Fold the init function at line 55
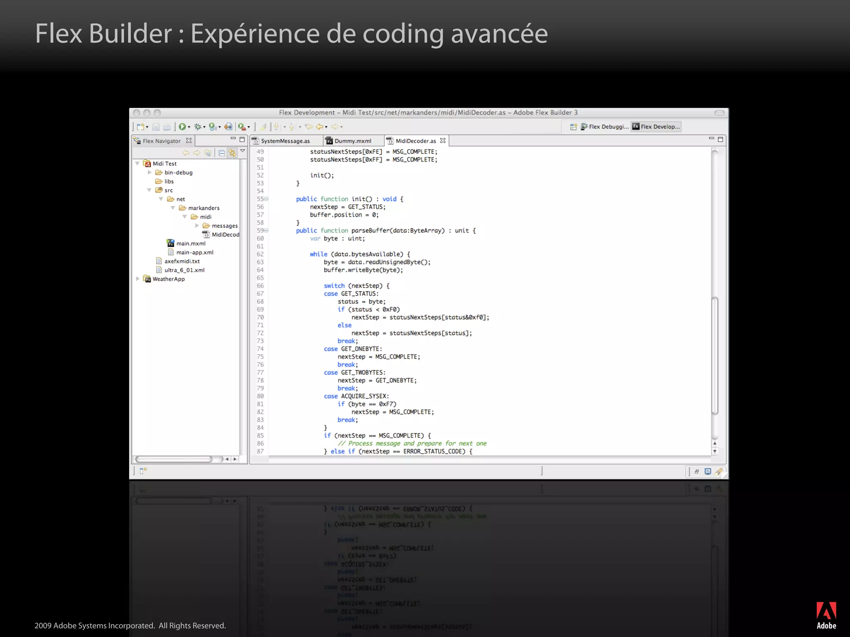 click(x=266, y=199)
